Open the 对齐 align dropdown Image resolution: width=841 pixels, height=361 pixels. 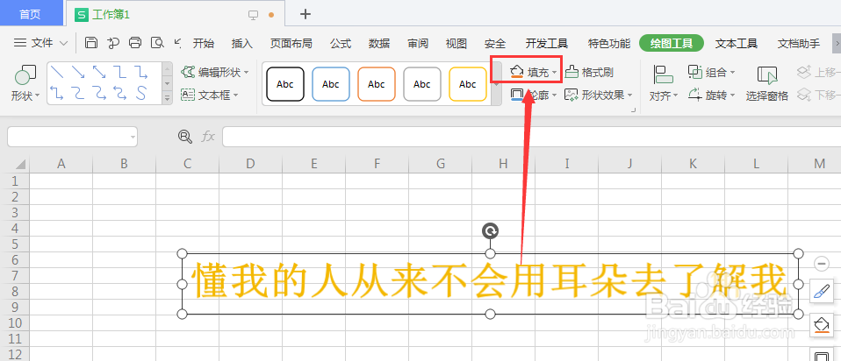664,83
